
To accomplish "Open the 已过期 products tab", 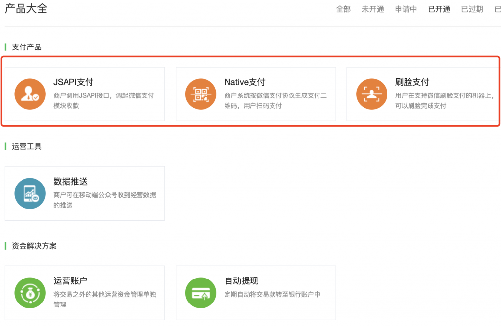I will pos(471,9).
